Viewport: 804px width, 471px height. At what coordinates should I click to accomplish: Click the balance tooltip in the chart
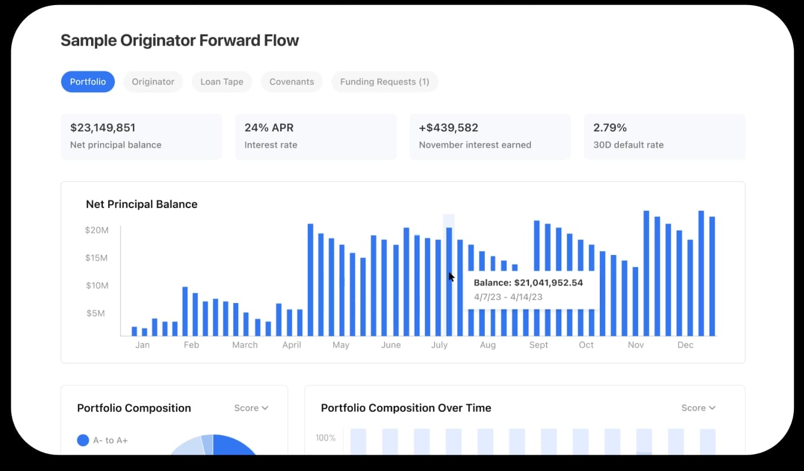[532, 289]
